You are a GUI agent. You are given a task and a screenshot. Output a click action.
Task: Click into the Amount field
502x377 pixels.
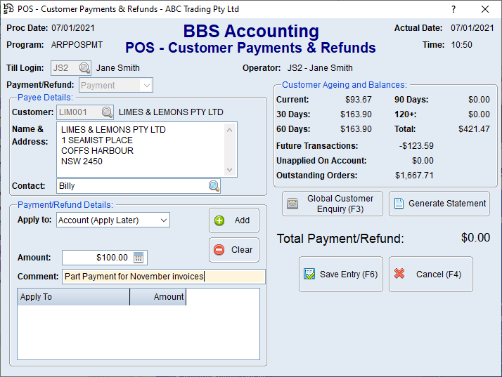point(96,258)
